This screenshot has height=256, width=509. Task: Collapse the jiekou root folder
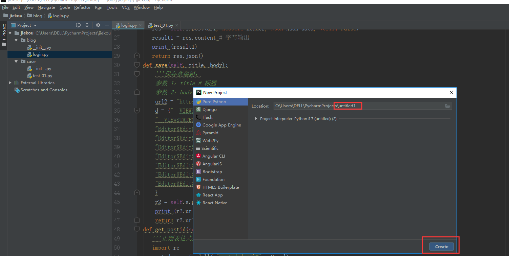click(x=10, y=33)
